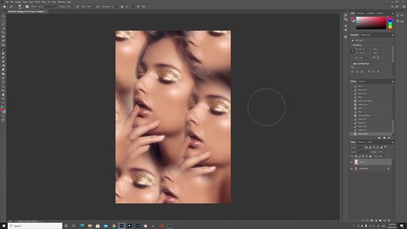Collapse the Transform section in Properties
The height and width of the screenshot is (229, 407).
click(x=351, y=45)
